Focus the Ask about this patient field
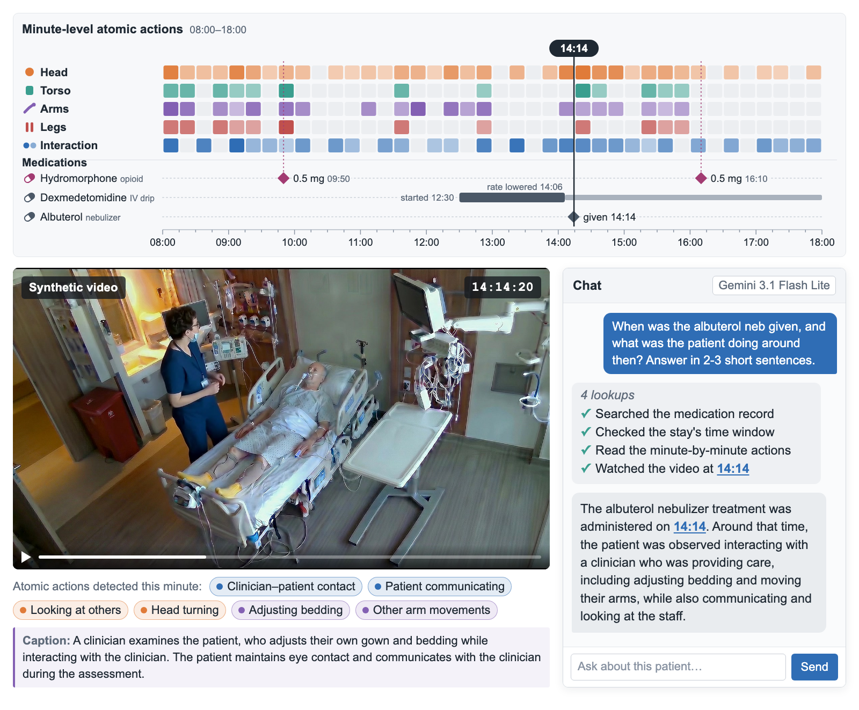The height and width of the screenshot is (710, 859). tap(678, 667)
